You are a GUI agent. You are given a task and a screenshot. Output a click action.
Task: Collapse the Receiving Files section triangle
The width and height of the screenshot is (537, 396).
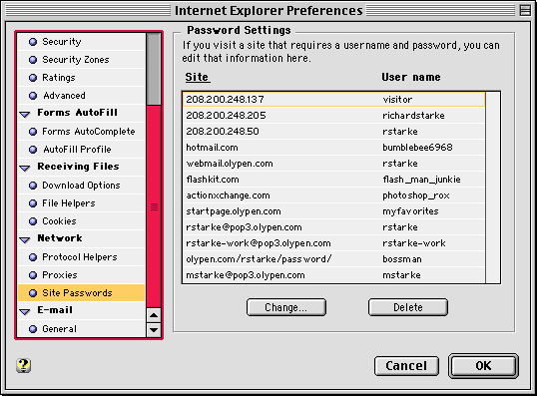pyautogui.click(x=25, y=168)
